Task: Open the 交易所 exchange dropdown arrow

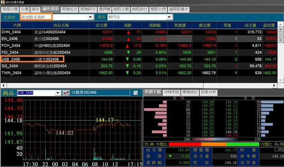Action: point(90,17)
